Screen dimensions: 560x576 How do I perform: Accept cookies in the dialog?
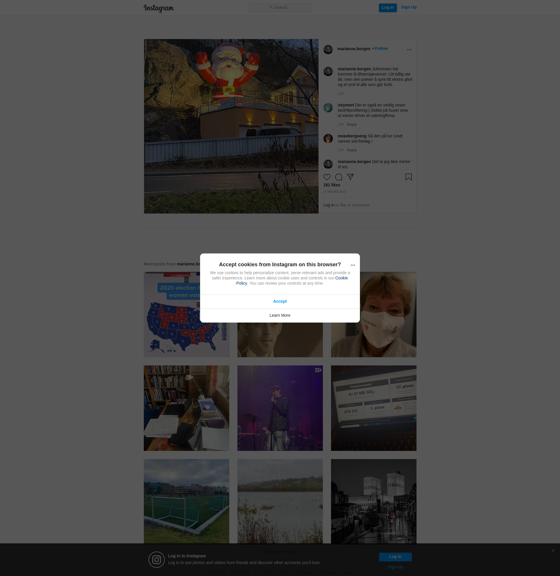click(x=280, y=302)
